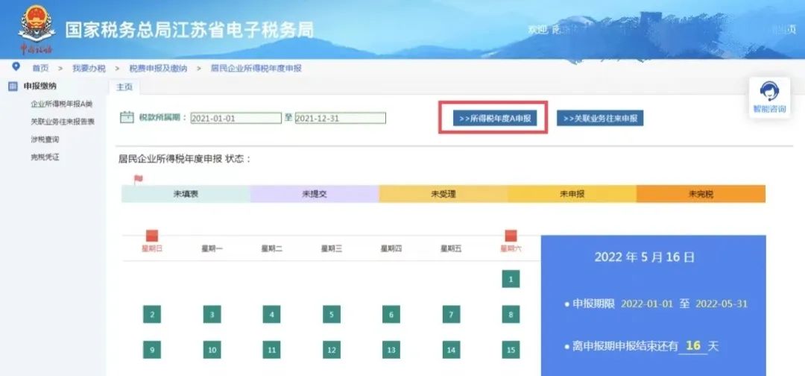Image resolution: width=805 pixels, height=376 pixels.
Task: Click the location pin breadcrumb icon
Action: point(16,67)
